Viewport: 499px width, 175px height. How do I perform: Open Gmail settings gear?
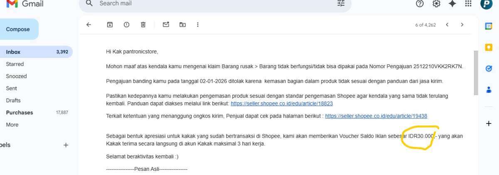[x=436, y=4]
